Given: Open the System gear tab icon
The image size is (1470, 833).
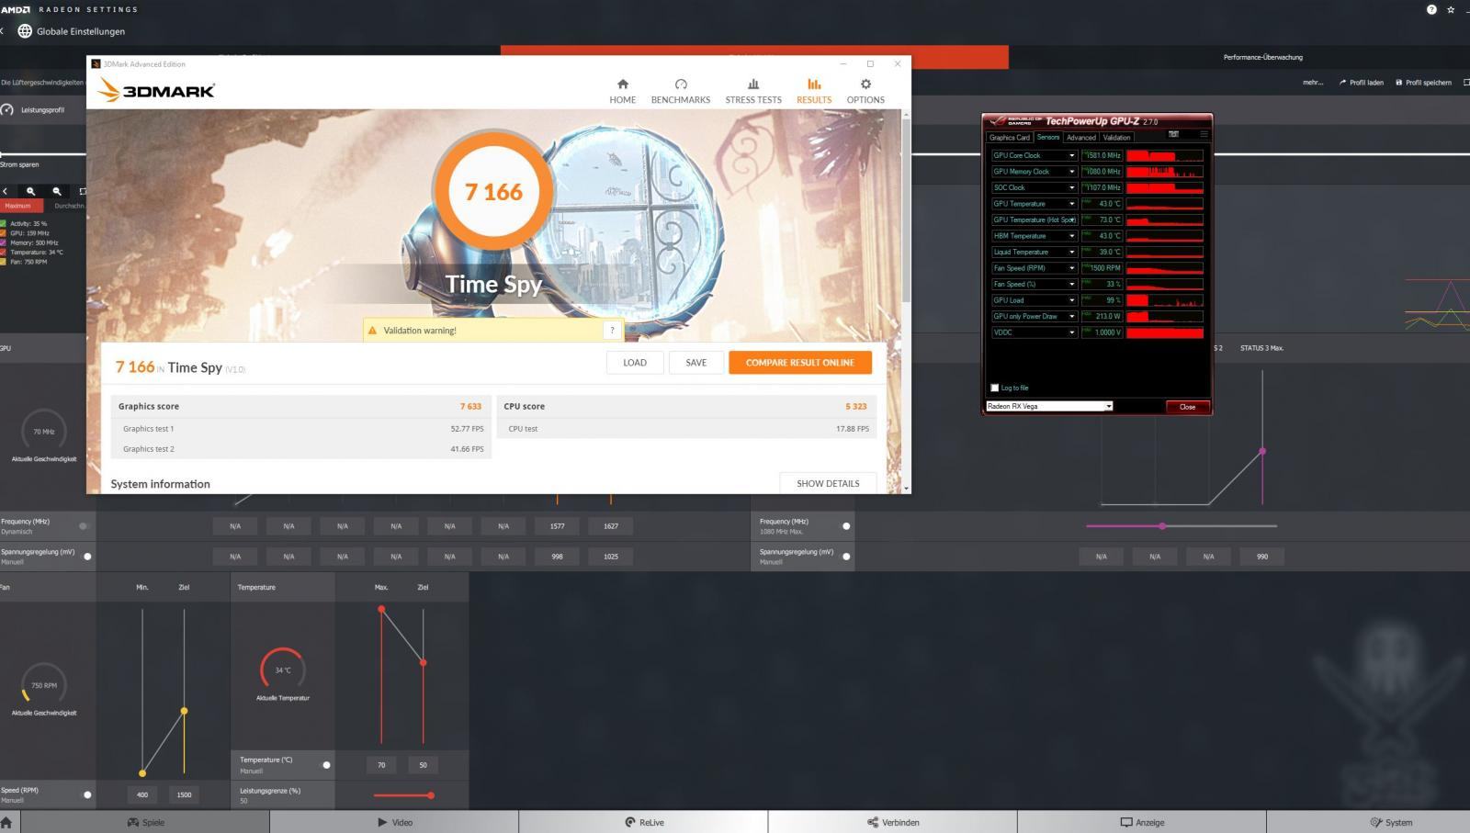Looking at the screenshot, I should coord(1376,822).
